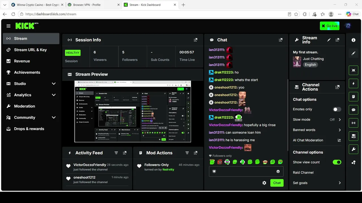Click the shield badge icon in the chat input

pos(214,171)
